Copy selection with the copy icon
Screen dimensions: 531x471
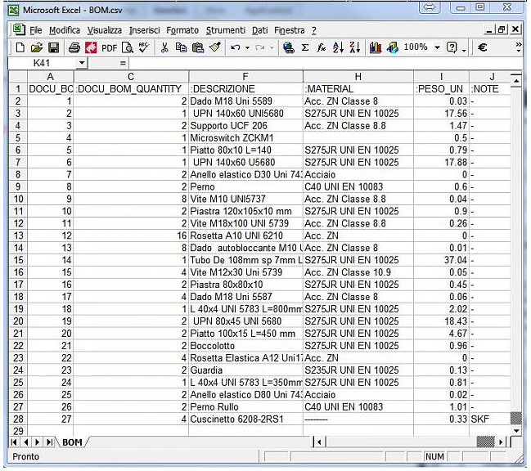pyautogui.click(x=181, y=47)
